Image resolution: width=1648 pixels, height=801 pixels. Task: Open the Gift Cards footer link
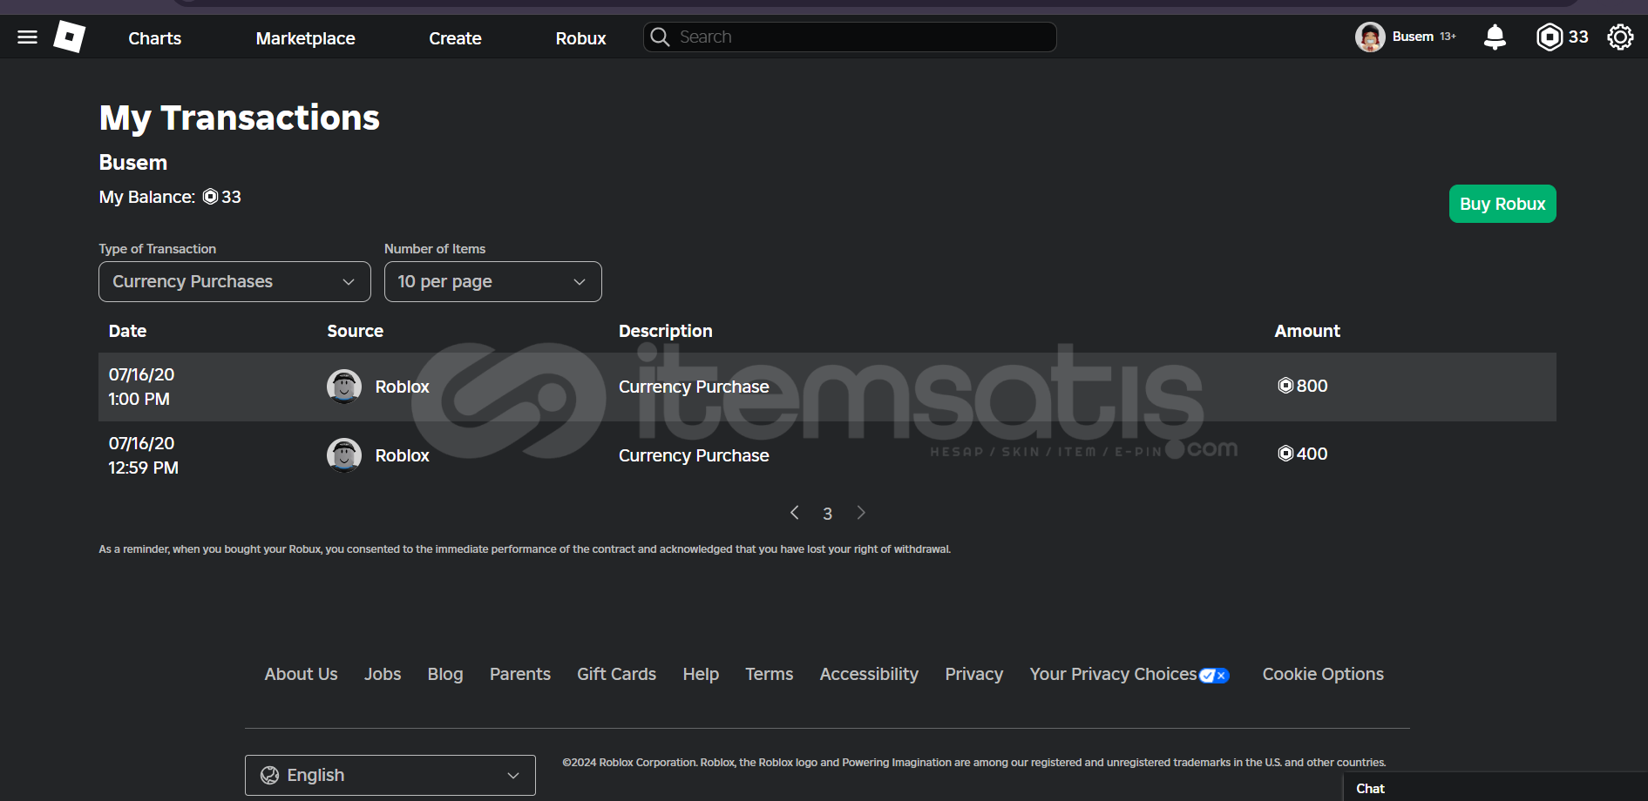(x=617, y=675)
